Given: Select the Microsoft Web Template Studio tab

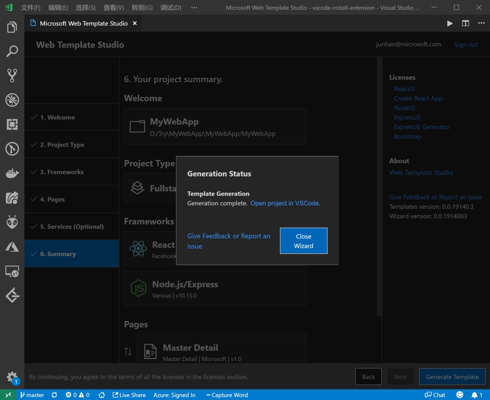Looking at the screenshot, I should [83, 24].
